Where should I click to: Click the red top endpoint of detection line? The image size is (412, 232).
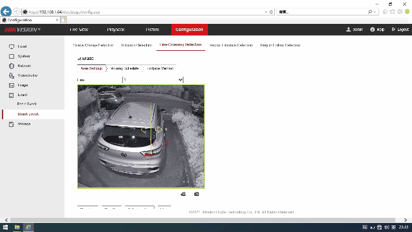tap(151, 100)
